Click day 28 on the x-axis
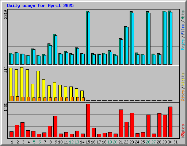Image resolution: width=187 pixels, height=146 pixels. pos(159,142)
